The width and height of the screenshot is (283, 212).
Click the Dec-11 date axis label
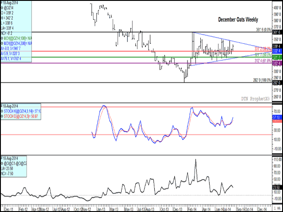click(8, 209)
